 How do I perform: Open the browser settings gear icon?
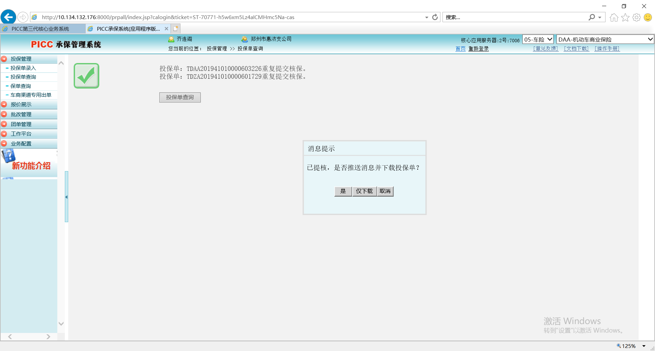pos(636,17)
